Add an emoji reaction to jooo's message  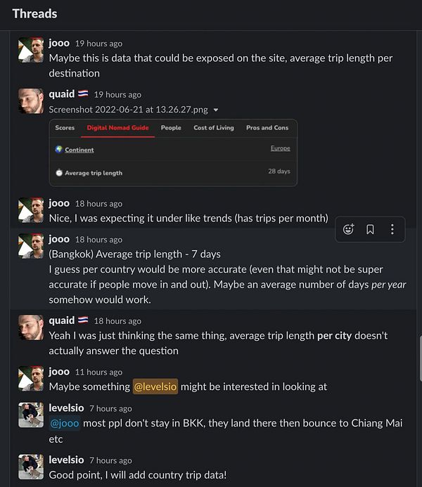(348, 229)
